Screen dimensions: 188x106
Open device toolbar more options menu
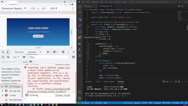pyautogui.click(x=73, y=9)
